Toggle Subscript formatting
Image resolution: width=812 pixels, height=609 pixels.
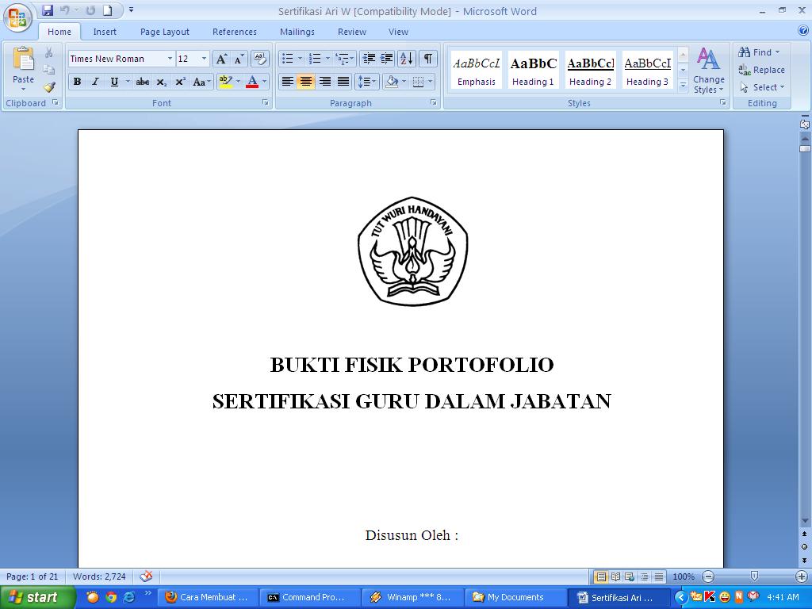(x=161, y=82)
